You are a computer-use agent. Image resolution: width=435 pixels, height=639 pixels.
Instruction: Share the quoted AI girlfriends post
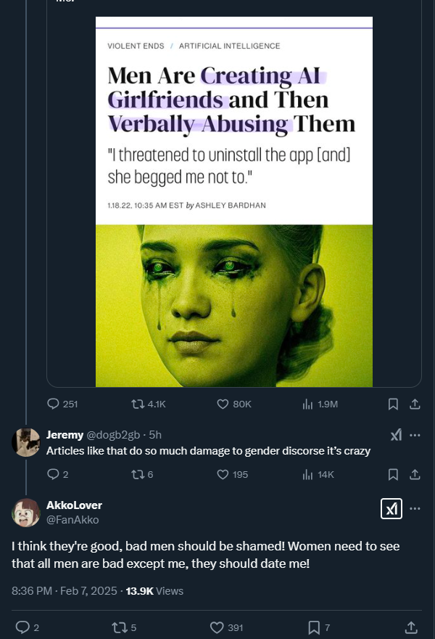(x=415, y=404)
